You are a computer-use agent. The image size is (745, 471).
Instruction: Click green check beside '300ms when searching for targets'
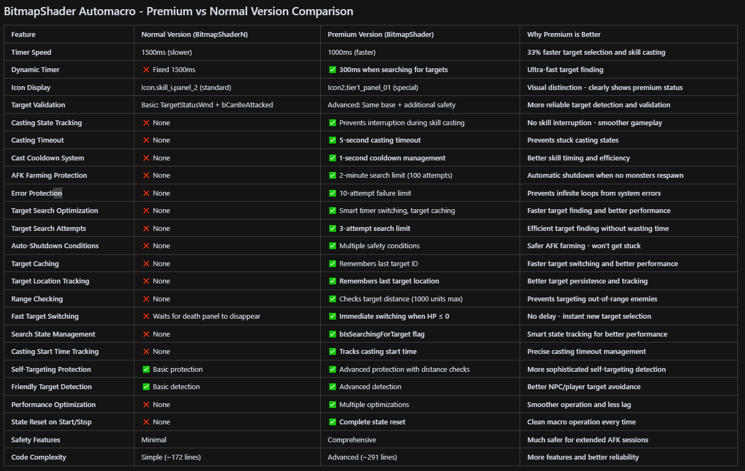click(333, 70)
